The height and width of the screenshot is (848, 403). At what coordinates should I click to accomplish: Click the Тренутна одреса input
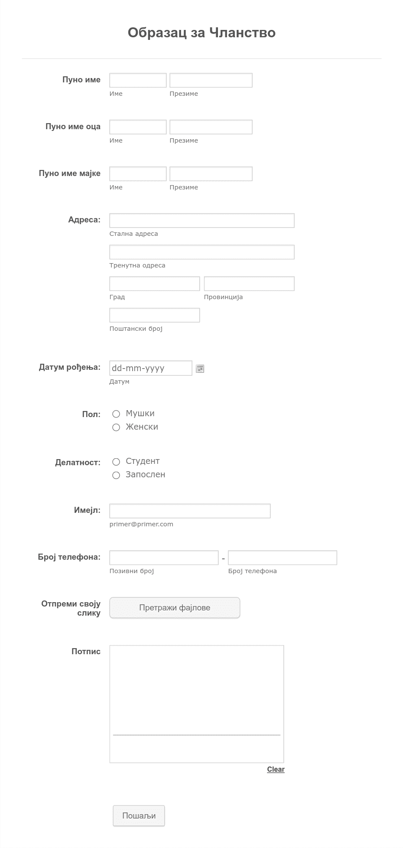pyautogui.click(x=202, y=252)
